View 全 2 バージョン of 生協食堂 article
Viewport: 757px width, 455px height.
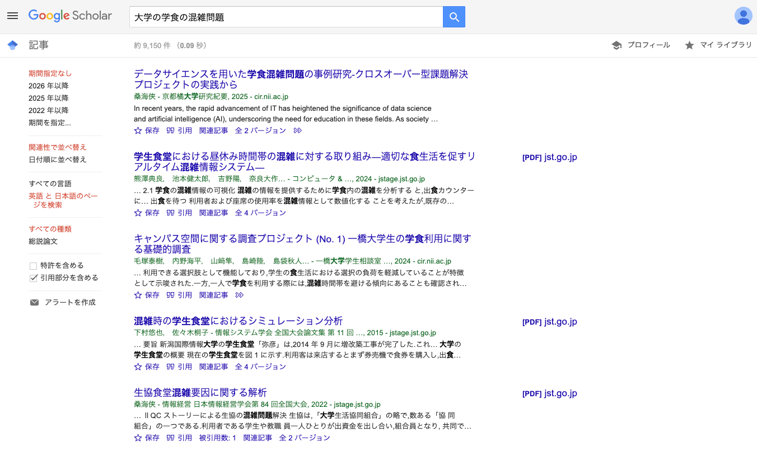pyautogui.click(x=305, y=438)
